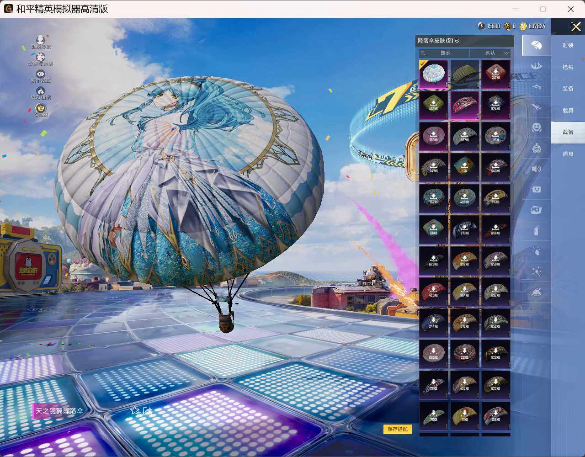
Task: Download the 628KB parachute skin
Action: (x=496, y=354)
